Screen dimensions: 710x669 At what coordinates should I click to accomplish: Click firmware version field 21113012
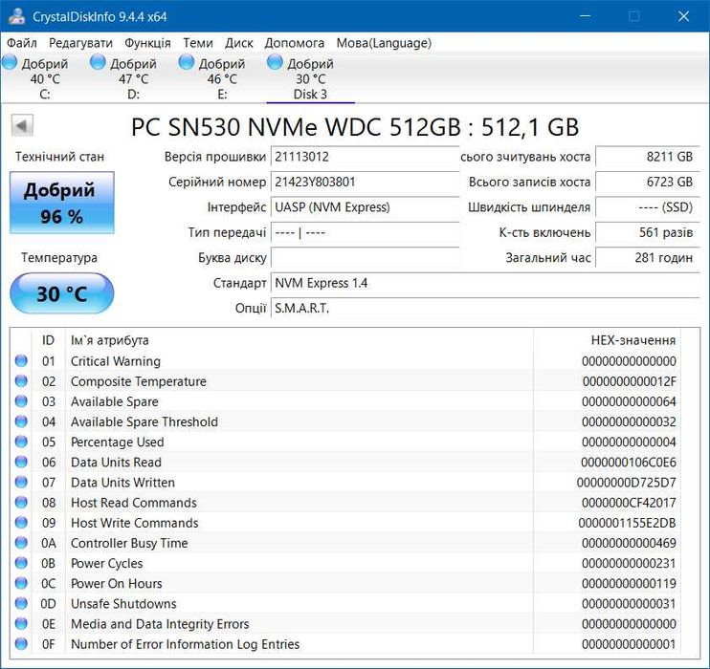(x=365, y=157)
